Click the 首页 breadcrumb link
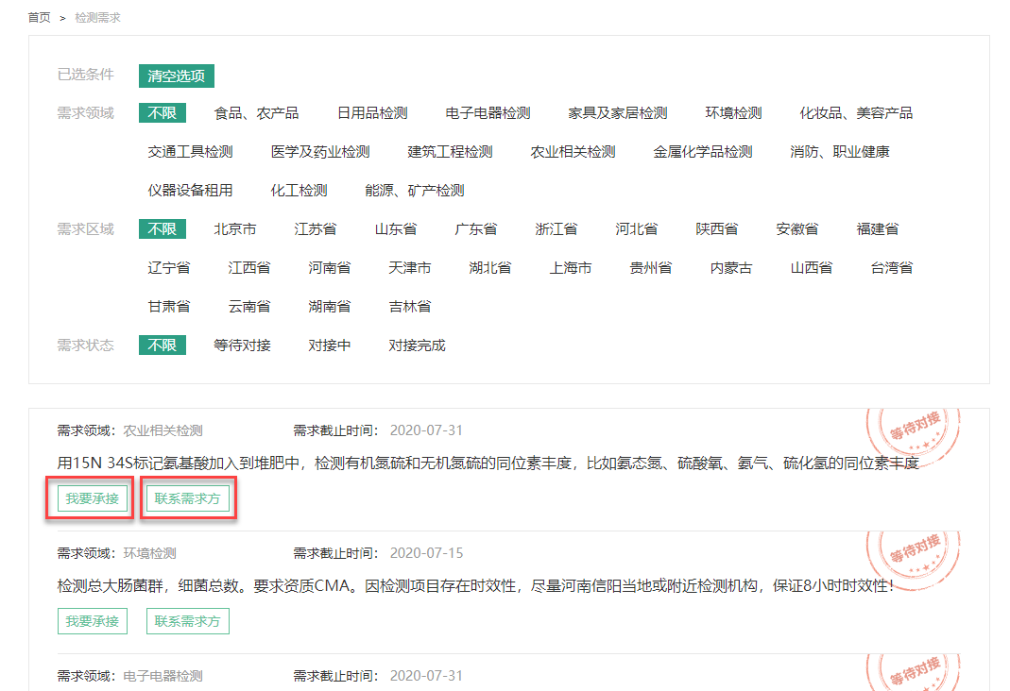The height and width of the screenshot is (691, 1010). pos(39,18)
